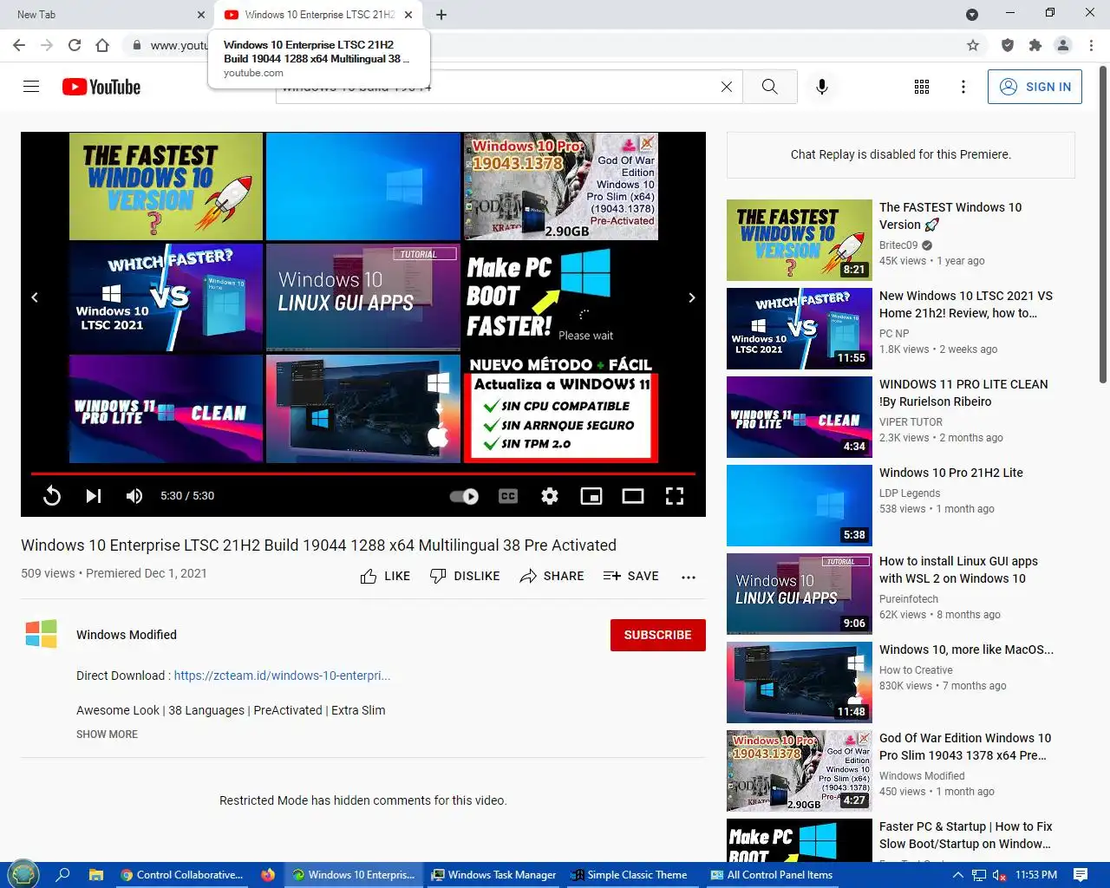Switch to the New Tab browser tab
The image size is (1110, 888).
pos(104,14)
